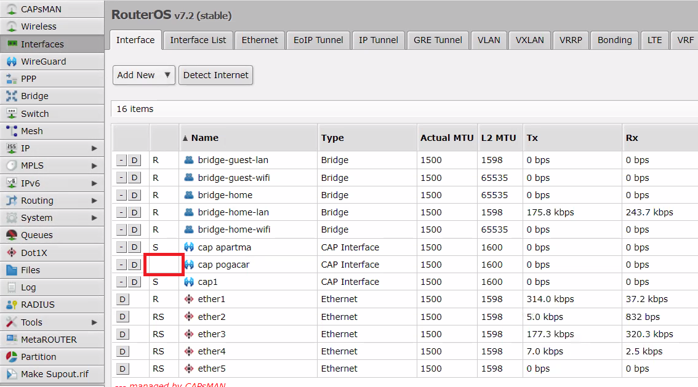
Task: Remove bridge-guest-lan with minus button
Action: point(121,160)
